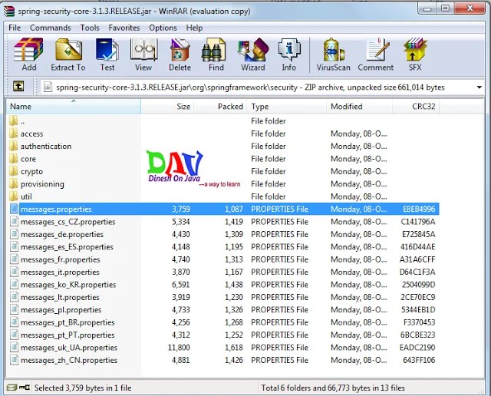The image size is (491, 396).
Task: Select messages_uk_UA.properties file
Action: (x=222, y=348)
